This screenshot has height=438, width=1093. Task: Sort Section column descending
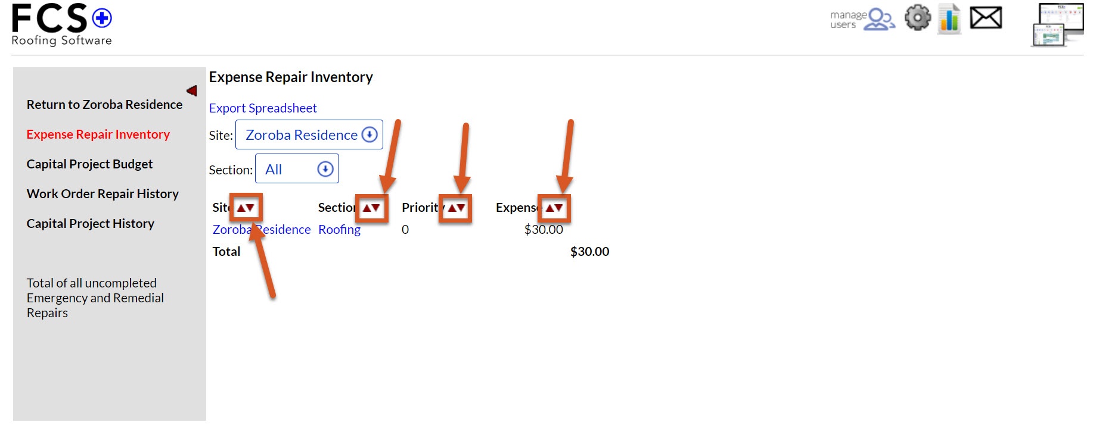point(376,208)
